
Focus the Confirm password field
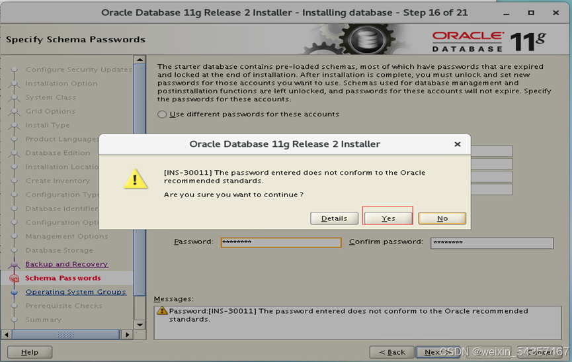[491, 243]
